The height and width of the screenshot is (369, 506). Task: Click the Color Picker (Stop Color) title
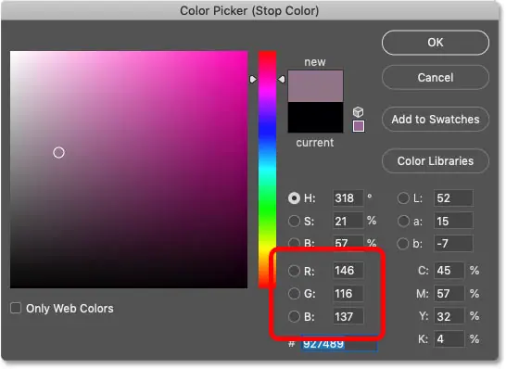point(249,11)
